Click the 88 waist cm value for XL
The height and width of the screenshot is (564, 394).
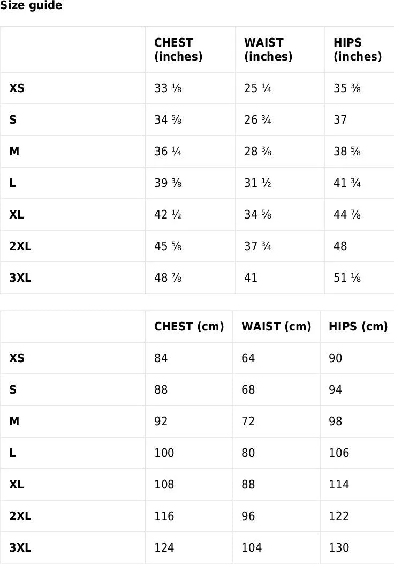click(248, 485)
